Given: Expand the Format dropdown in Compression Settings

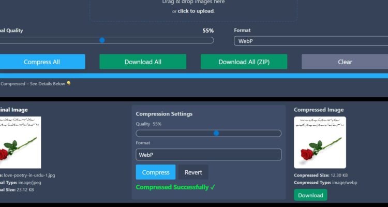Looking at the screenshot, I should (x=208, y=155).
